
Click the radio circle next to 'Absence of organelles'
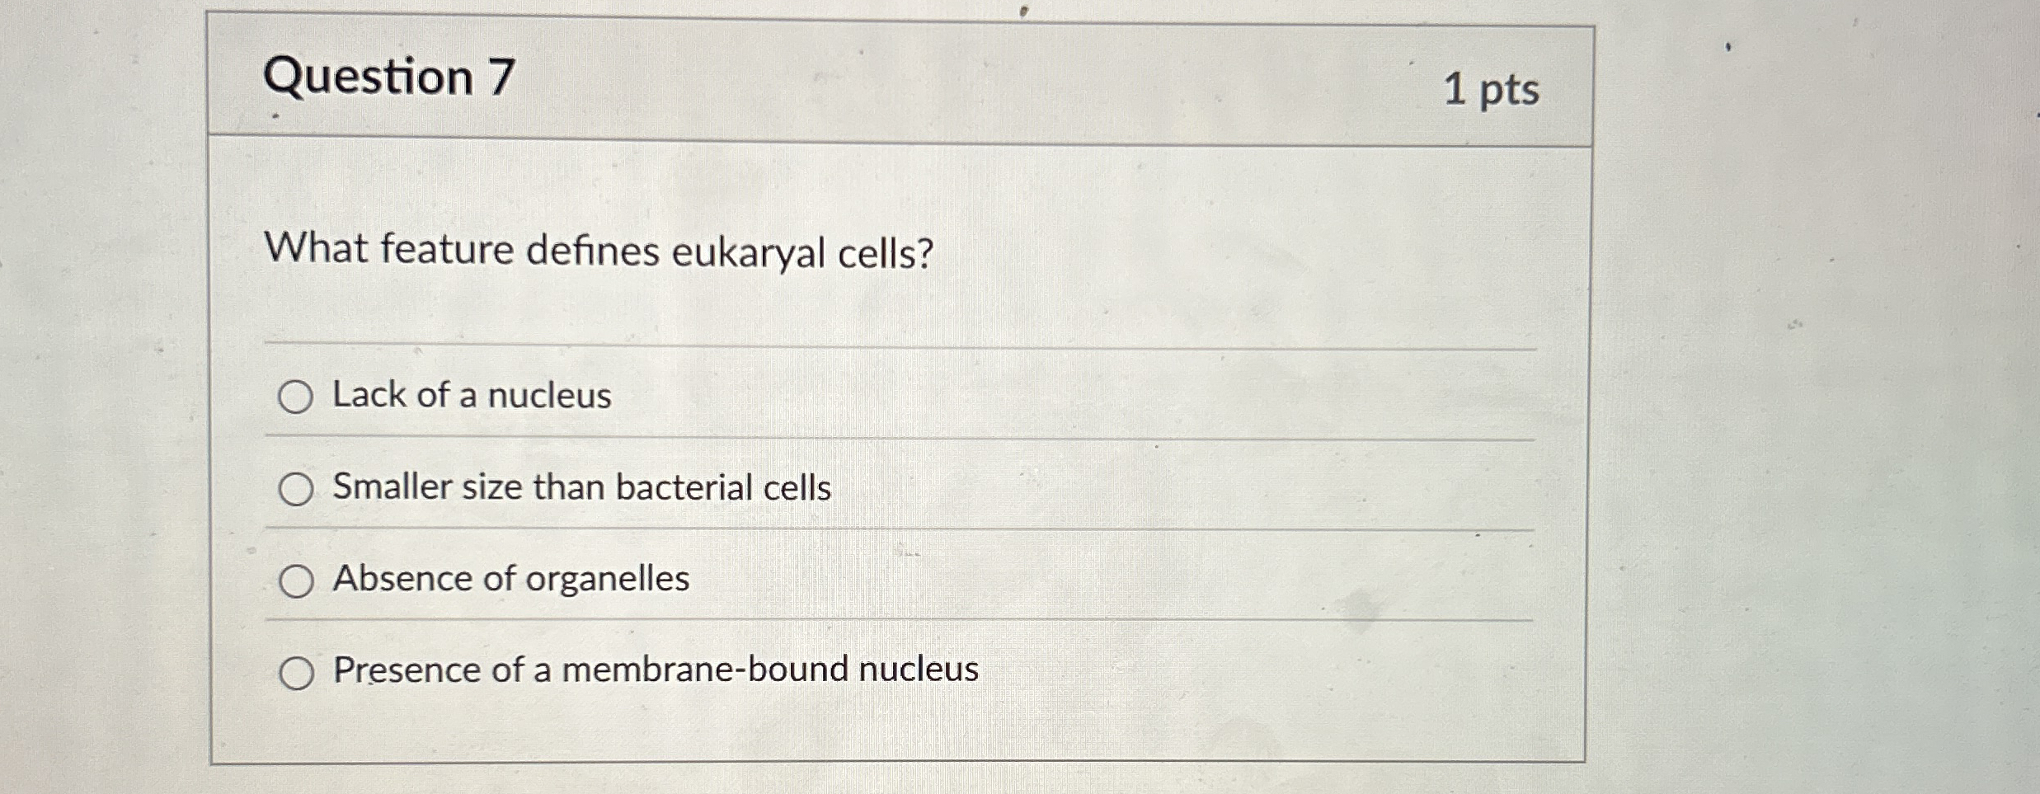click(x=296, y=581)
